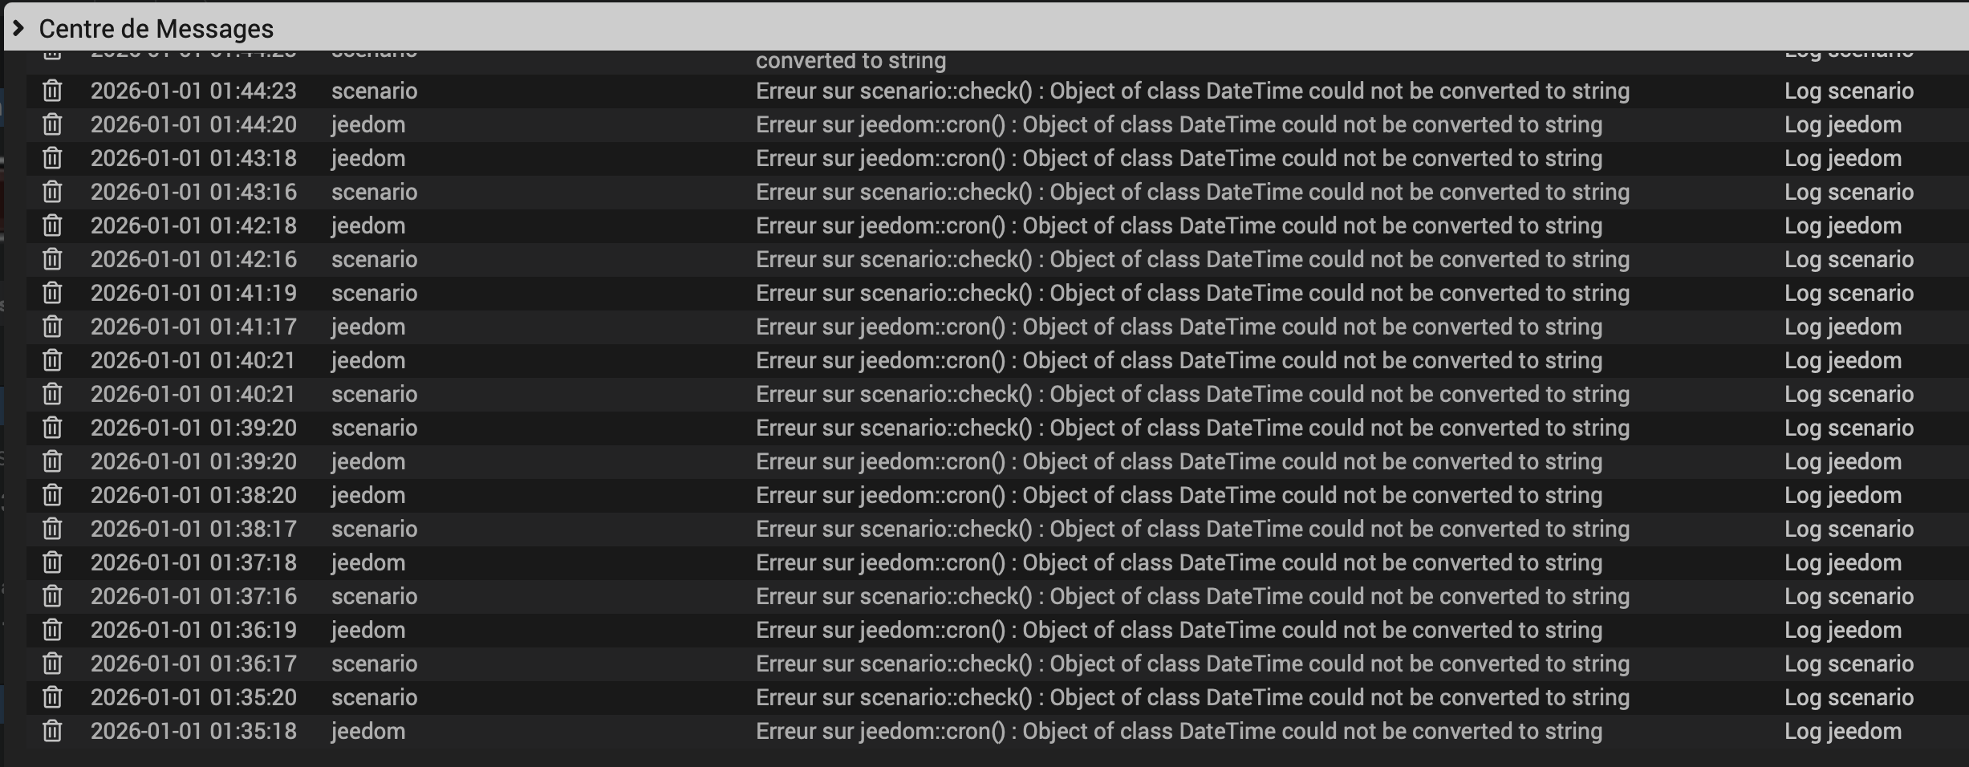The width and height of the screenshot is (1969, 767).
Task: Delete the 01:40:21 jeedom message
Action: [x=52, y=360]
